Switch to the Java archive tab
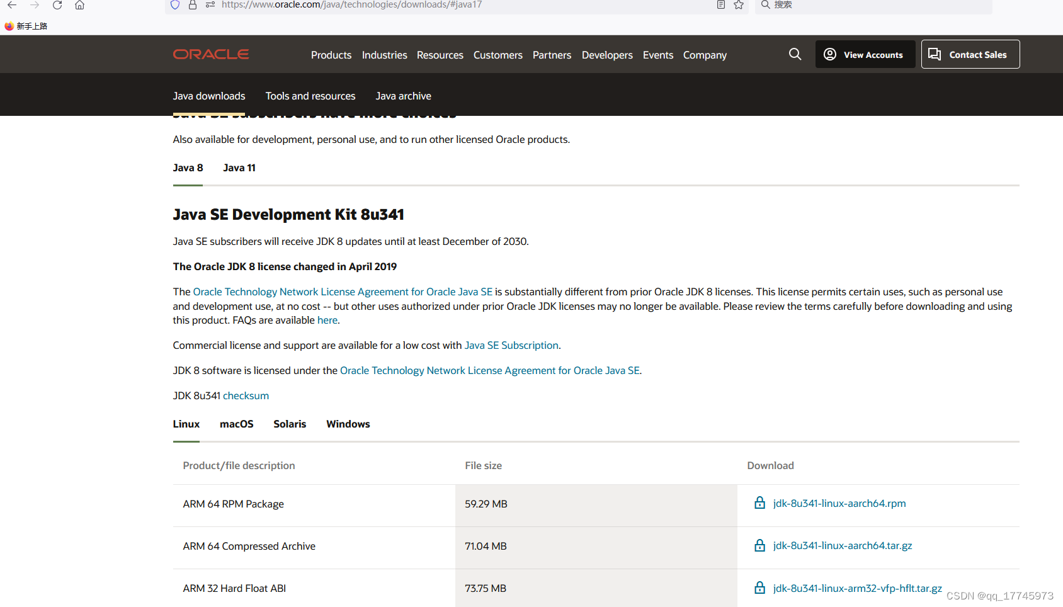This screenshot has height=607, width=1063. pos(404,96)
